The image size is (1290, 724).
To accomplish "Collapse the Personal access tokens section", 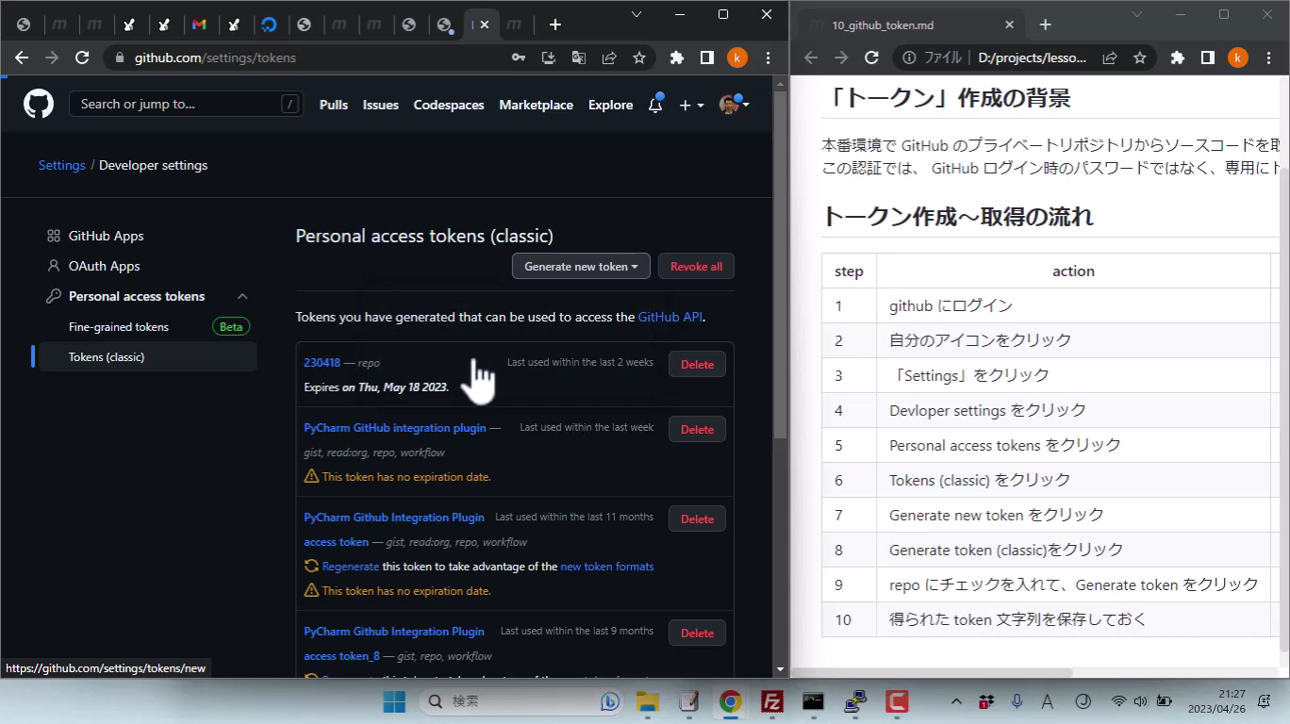I will [x=242, y=296].
